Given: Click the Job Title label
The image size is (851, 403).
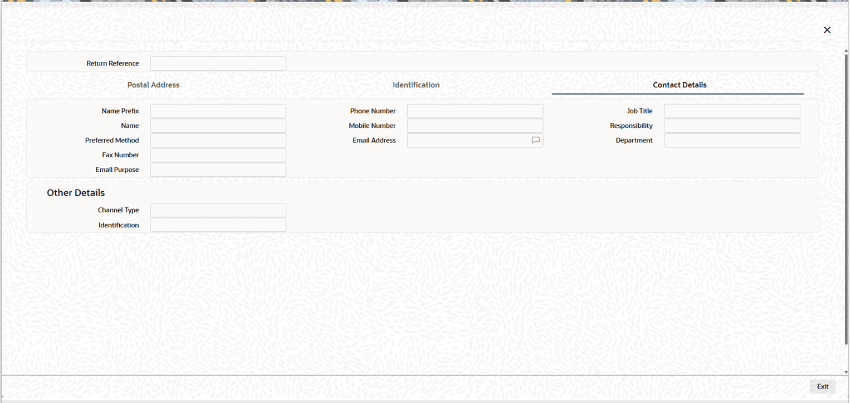Looking at the screenshot, I should pyautogui.click(x=639, y=111).
